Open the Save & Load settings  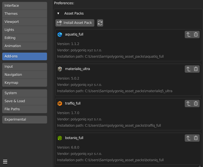click(24, 101)
